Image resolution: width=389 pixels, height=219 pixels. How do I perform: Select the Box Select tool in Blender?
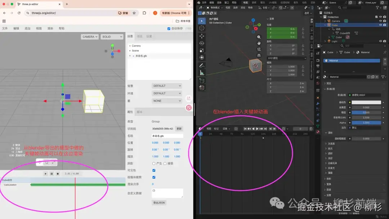point(202,21)
